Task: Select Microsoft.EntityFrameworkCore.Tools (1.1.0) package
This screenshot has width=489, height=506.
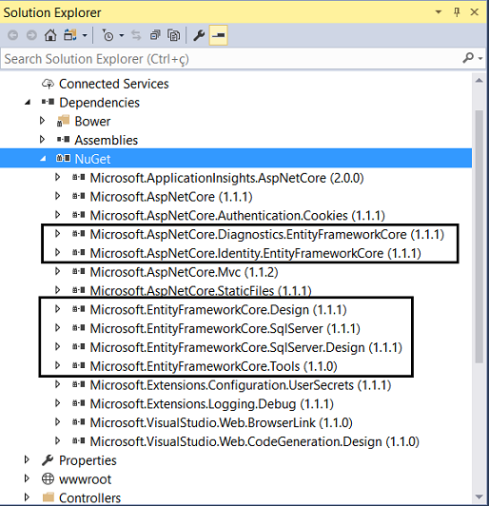Action: coord(213,366)
